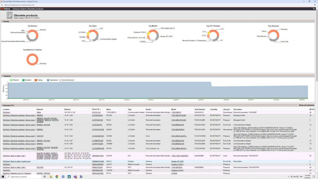Click the Top Reference Locations donut chart
Viewport: 318px width, 179px height.
[32, 59]
